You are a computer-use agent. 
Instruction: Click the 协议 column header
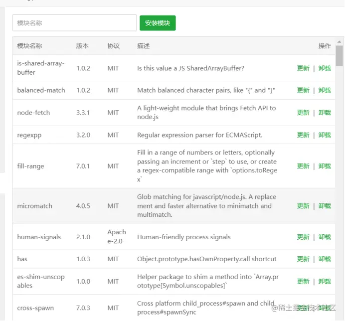click(113, 46)
